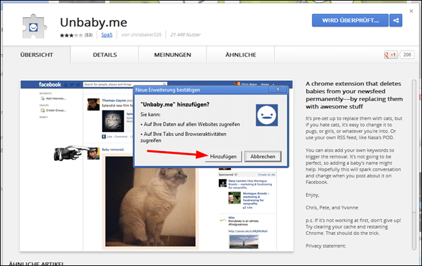Open the ÜBERSICHT tab
The image size is (422, 266).
click(x=37, y=55)
